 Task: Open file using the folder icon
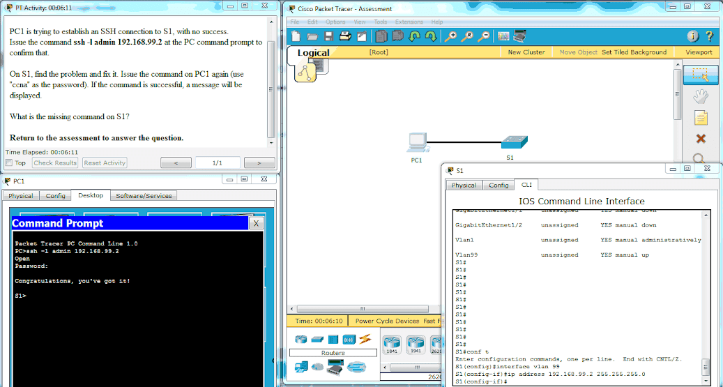click(312, 36)
